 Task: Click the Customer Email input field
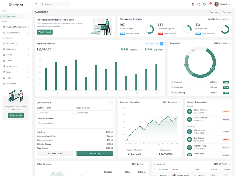click(x=95, y=113)
